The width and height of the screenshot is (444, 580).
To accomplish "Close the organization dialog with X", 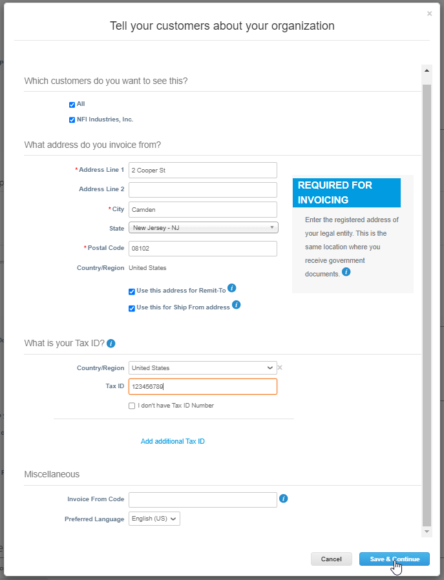I will click(429, 14).
